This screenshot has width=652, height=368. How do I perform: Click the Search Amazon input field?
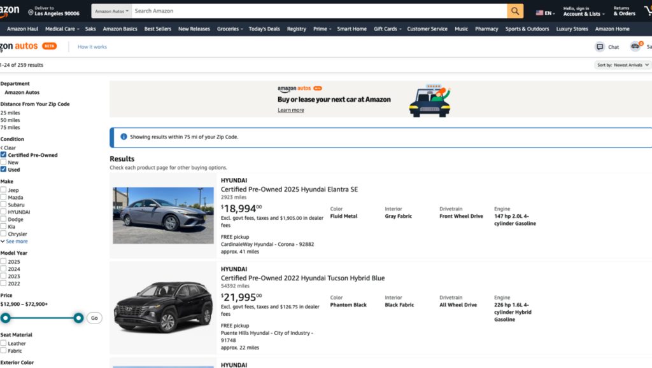point(319,11)
